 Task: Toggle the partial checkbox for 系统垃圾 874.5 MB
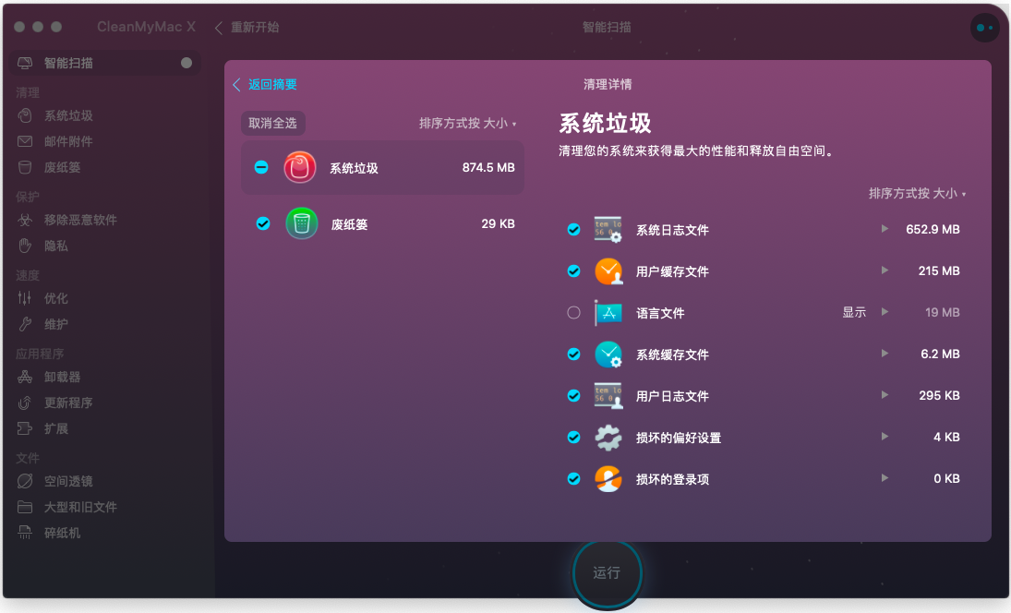(x=261, y=168)
